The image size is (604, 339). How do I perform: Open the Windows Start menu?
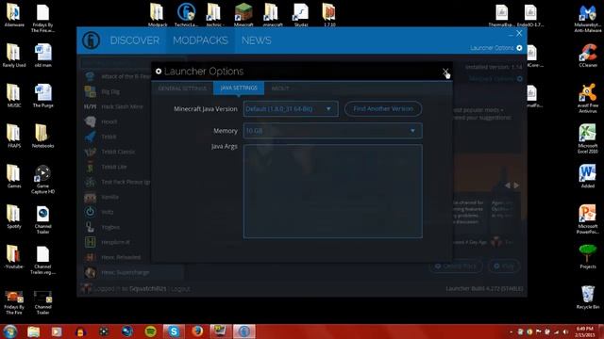(10, 331)
